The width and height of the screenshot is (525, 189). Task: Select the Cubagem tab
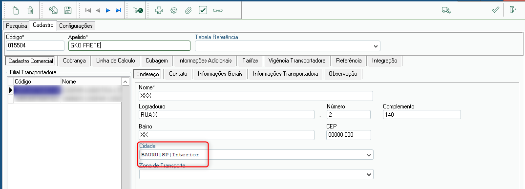(x=157, y=61)
